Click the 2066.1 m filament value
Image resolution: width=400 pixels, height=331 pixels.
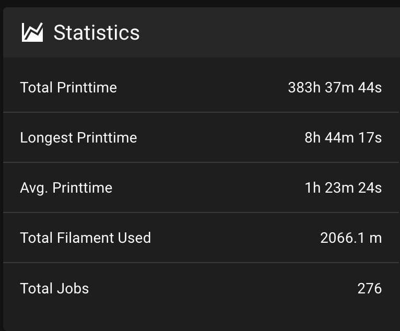click(351, 238)
